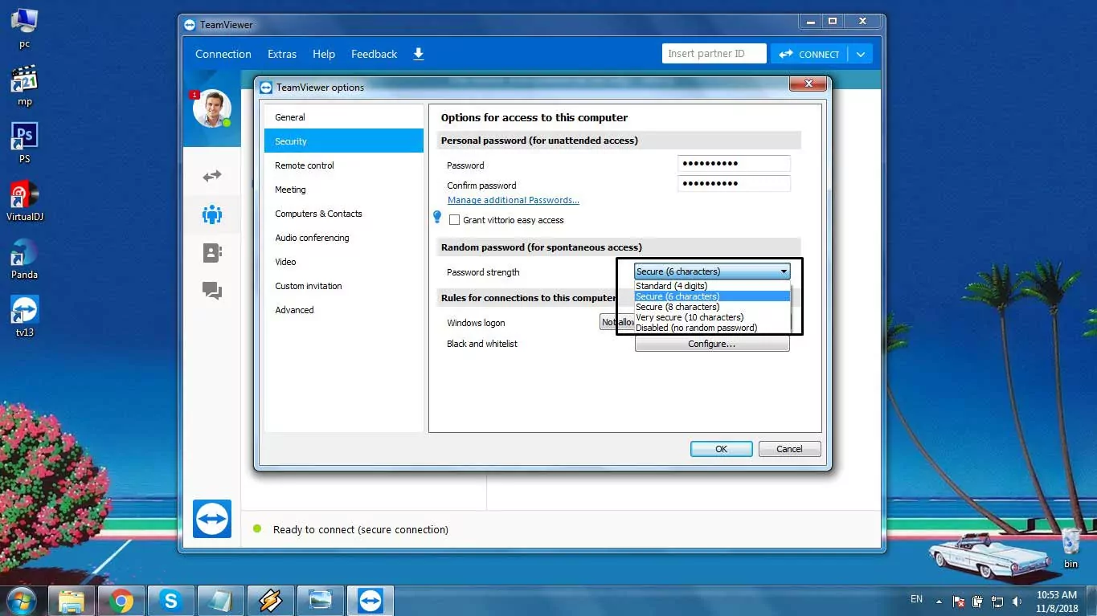Click the personal Password field

click(734, 164)
